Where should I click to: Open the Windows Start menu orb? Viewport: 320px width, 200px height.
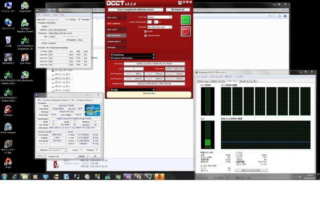point(4,176)
